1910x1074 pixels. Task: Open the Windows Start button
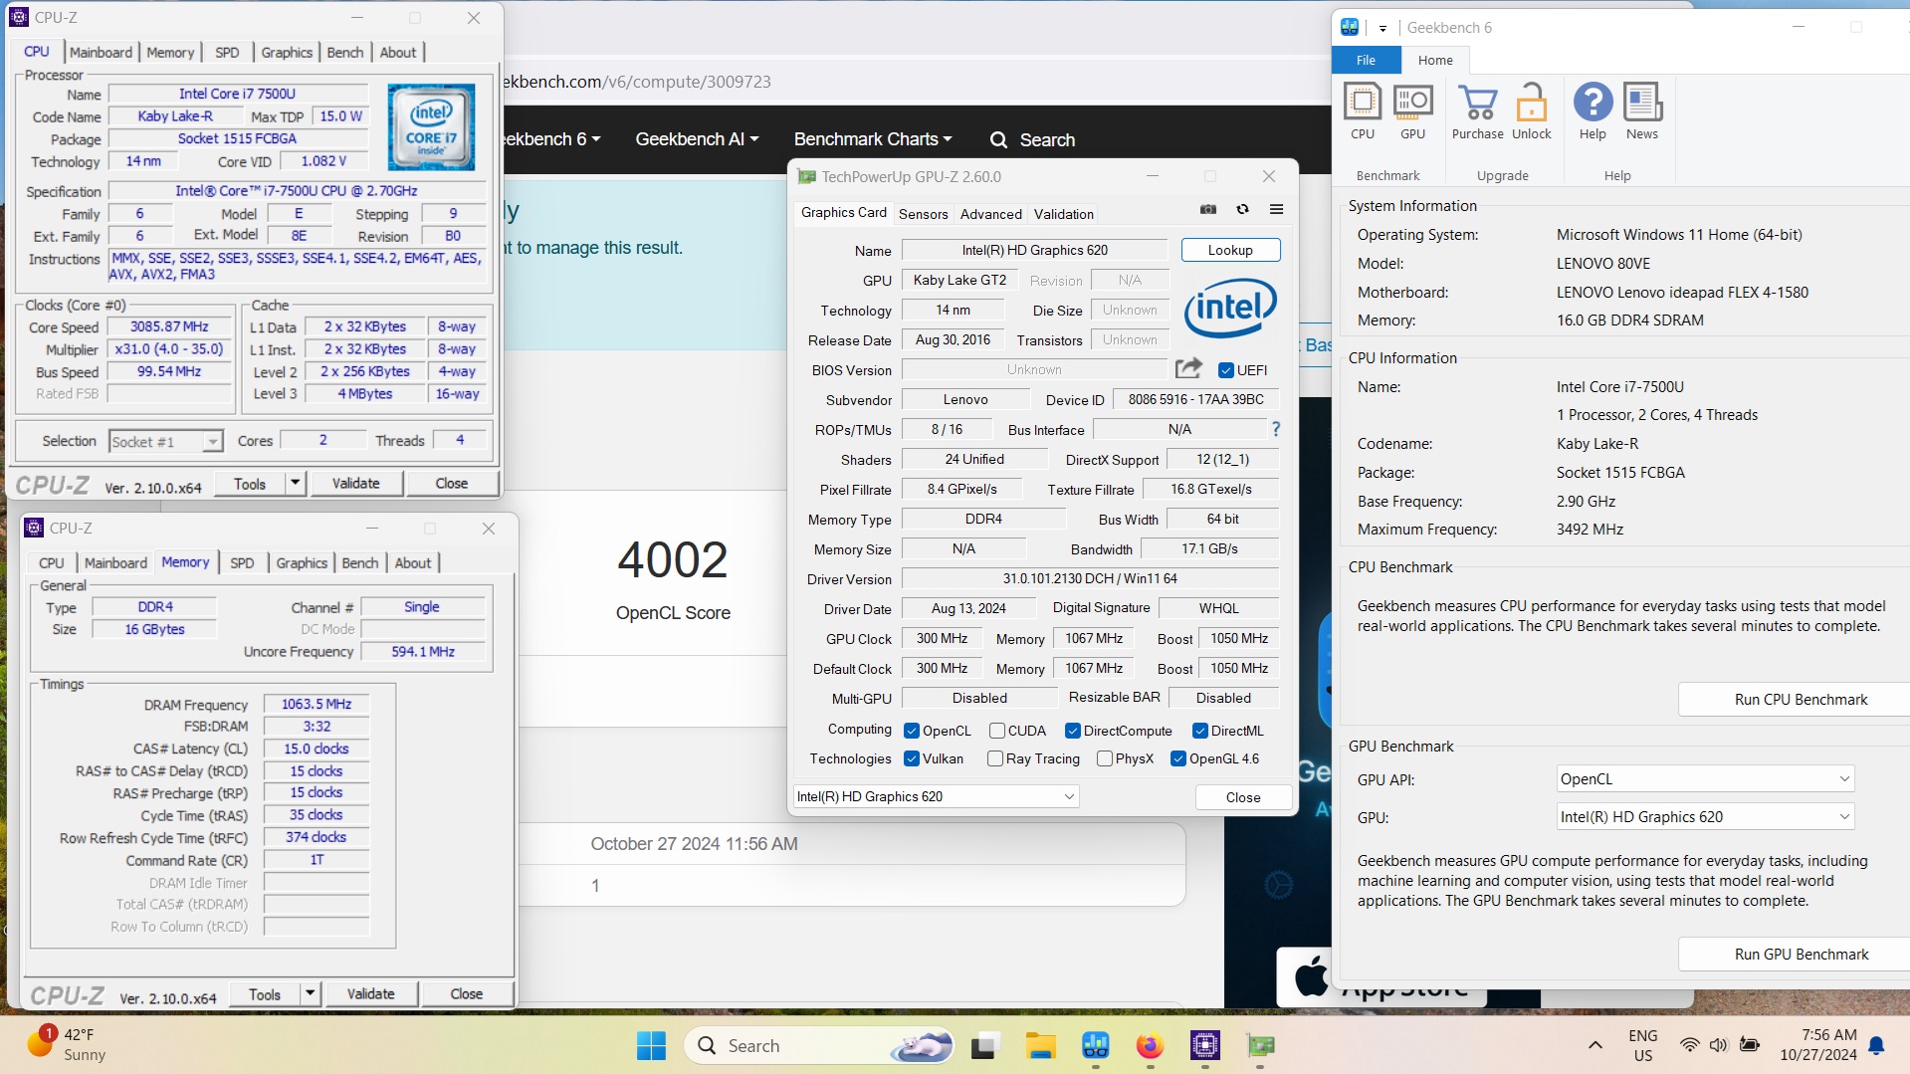point(651,1045)
